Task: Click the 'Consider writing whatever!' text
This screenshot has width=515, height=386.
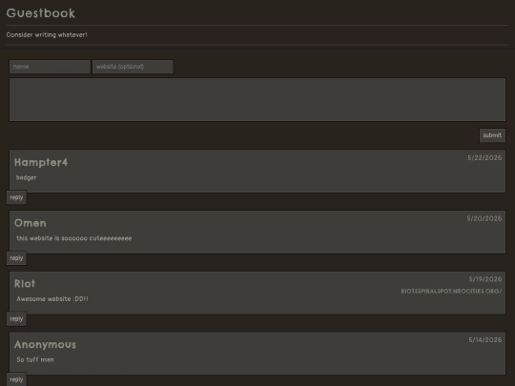Action: pyautogui.click(x=47, y=35)
